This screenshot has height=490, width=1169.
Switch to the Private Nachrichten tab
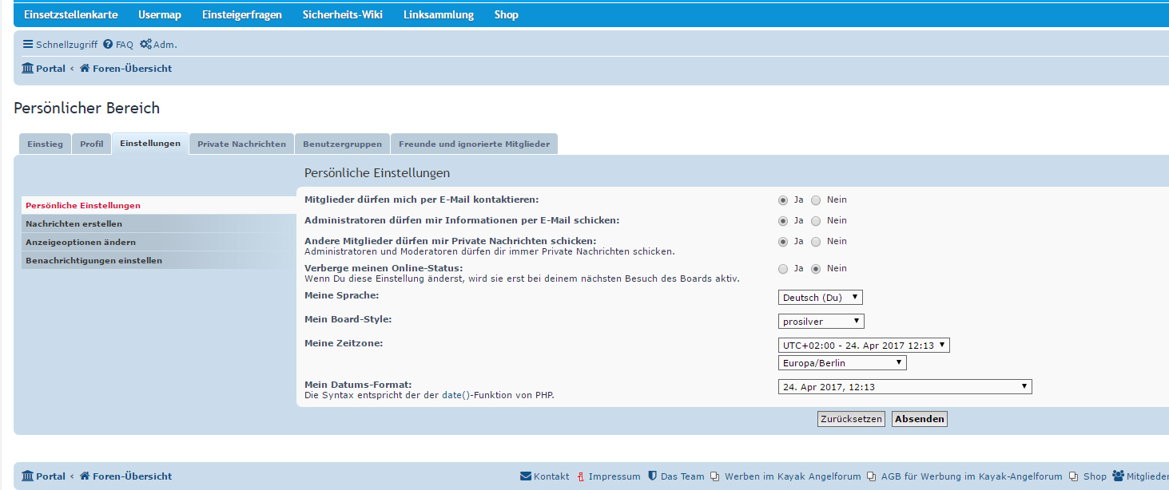(x=241, y=144)
